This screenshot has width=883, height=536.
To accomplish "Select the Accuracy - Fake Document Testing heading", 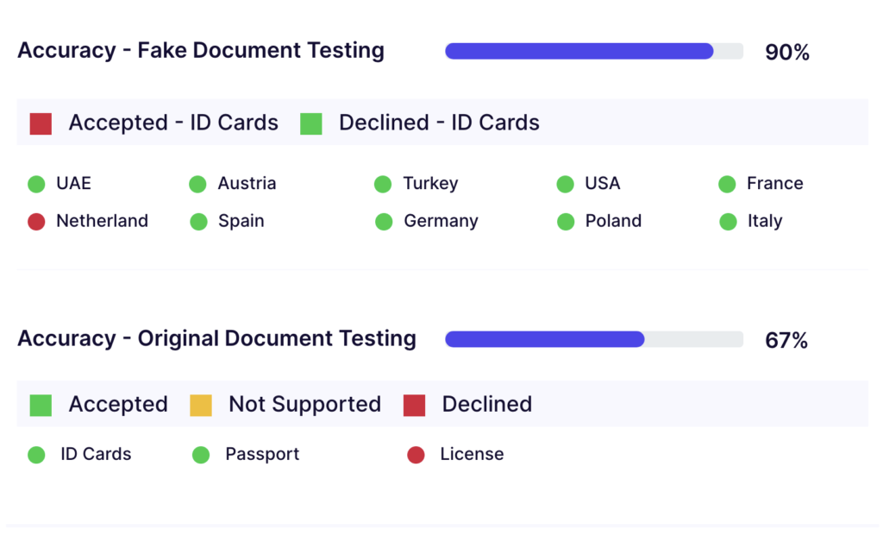I will (201, 50).
